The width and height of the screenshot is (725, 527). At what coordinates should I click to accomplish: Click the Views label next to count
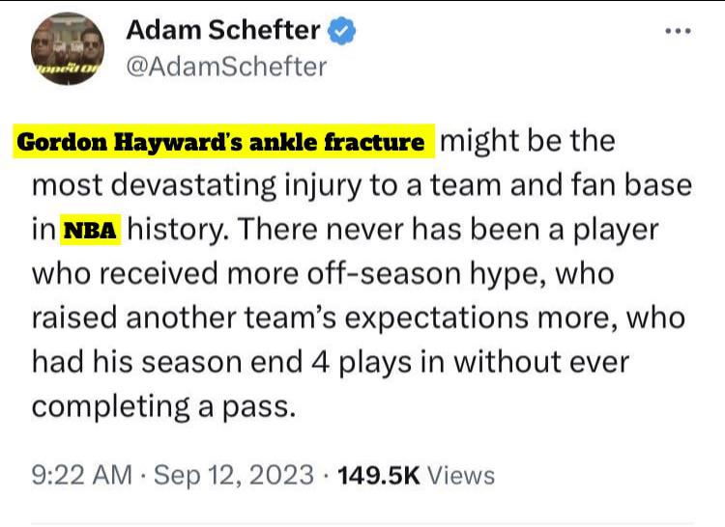tap(460, 475)
